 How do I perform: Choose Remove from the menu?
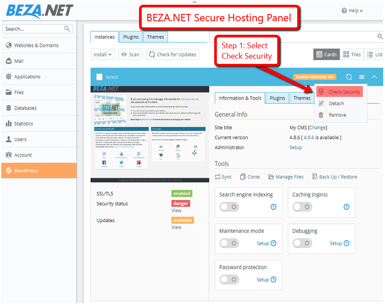pyautogui.click(x=338, y=115)
